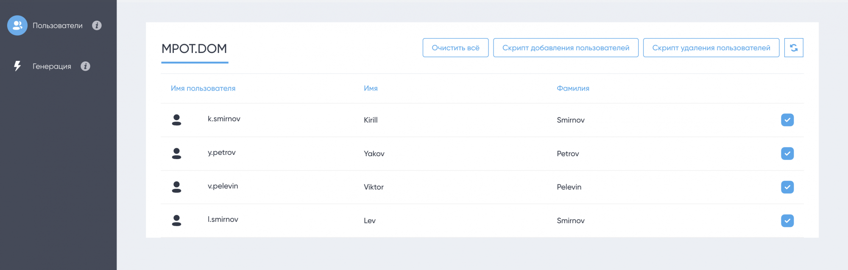Click the Пользователи users icon in sidebar
Screen dimensions: 848x270
(17, 25)
